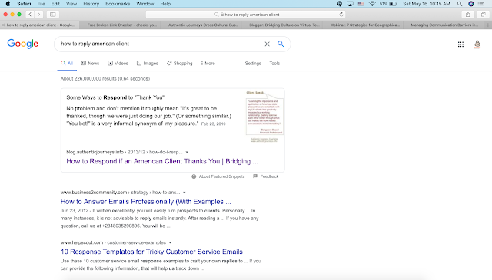Open the Edit menu

(x=55, y=4)
